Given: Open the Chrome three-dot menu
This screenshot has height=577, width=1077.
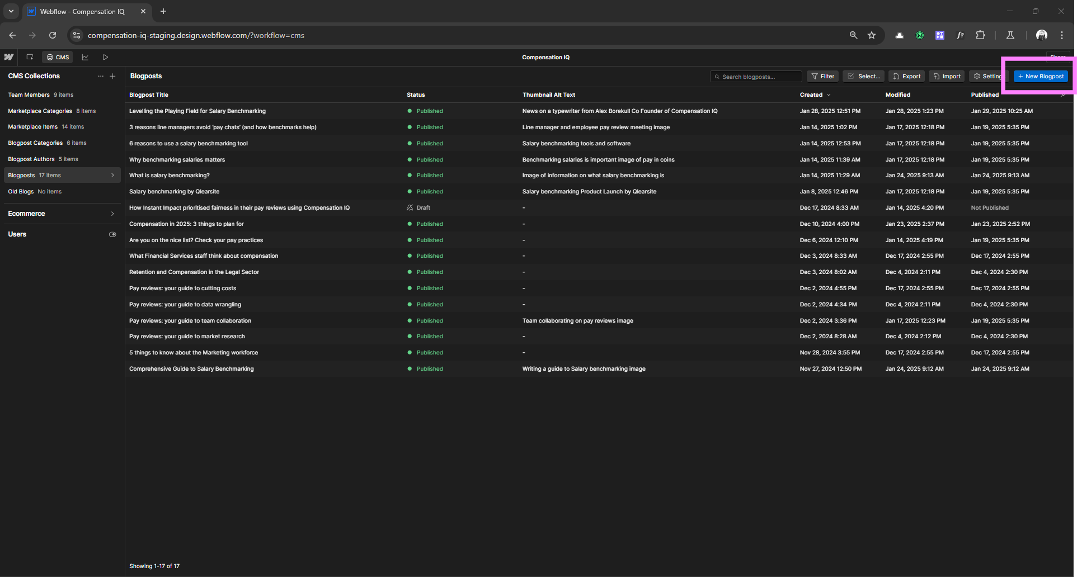Looking at the screenshot, I should pyautogui.click(x=1062, y=35).
